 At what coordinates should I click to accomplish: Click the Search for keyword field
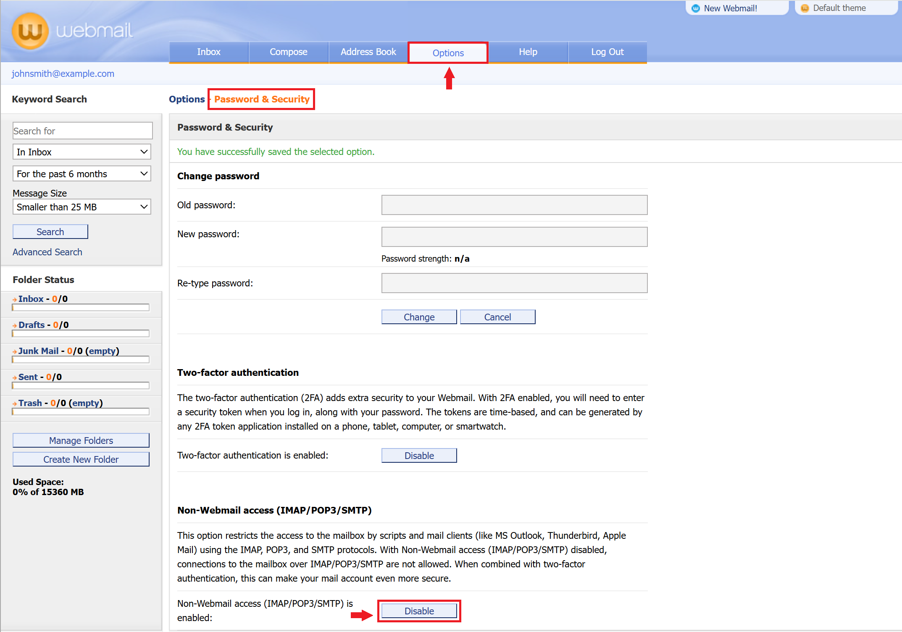coord(83,131)
